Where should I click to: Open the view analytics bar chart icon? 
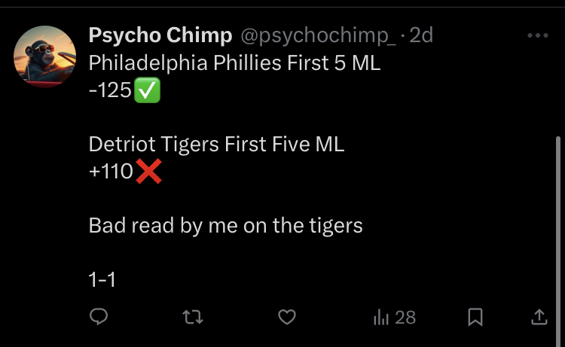[x=380, y=318]
